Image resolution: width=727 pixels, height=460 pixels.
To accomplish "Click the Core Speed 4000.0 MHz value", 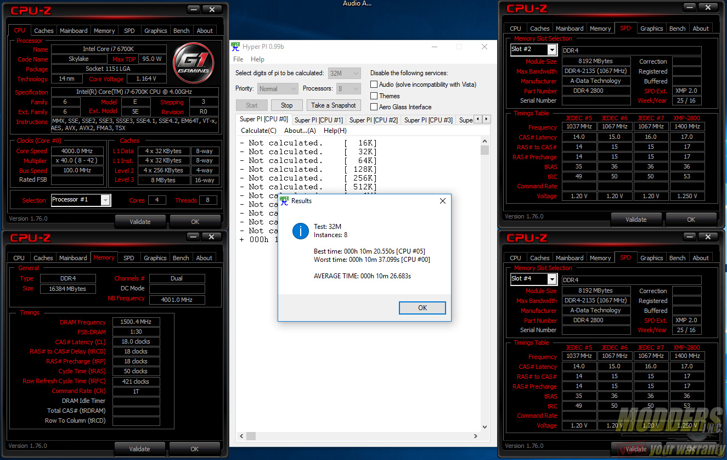I will click(77, 151).
